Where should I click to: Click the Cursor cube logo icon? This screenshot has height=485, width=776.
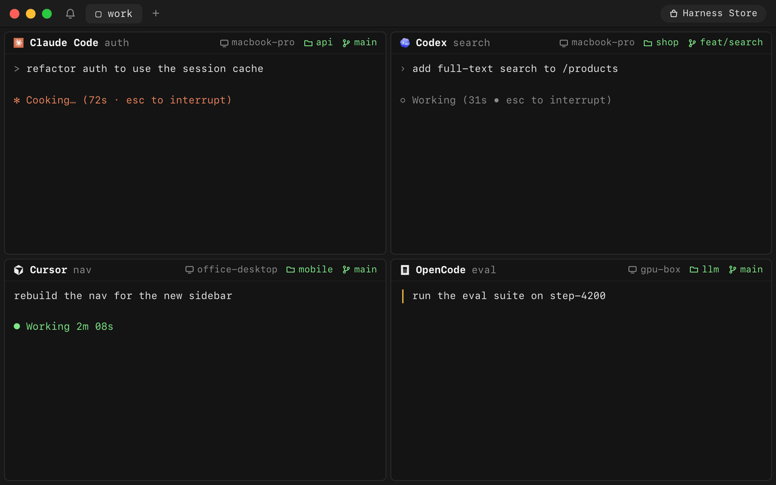click(19, 270)
